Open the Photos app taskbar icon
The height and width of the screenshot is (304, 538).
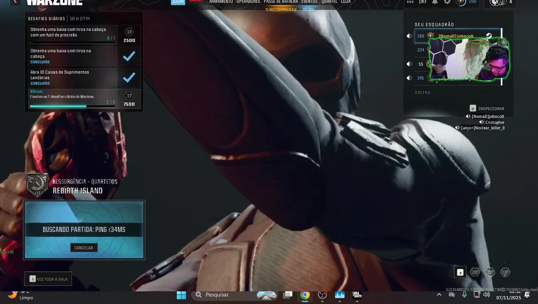[x=340, y=295]
